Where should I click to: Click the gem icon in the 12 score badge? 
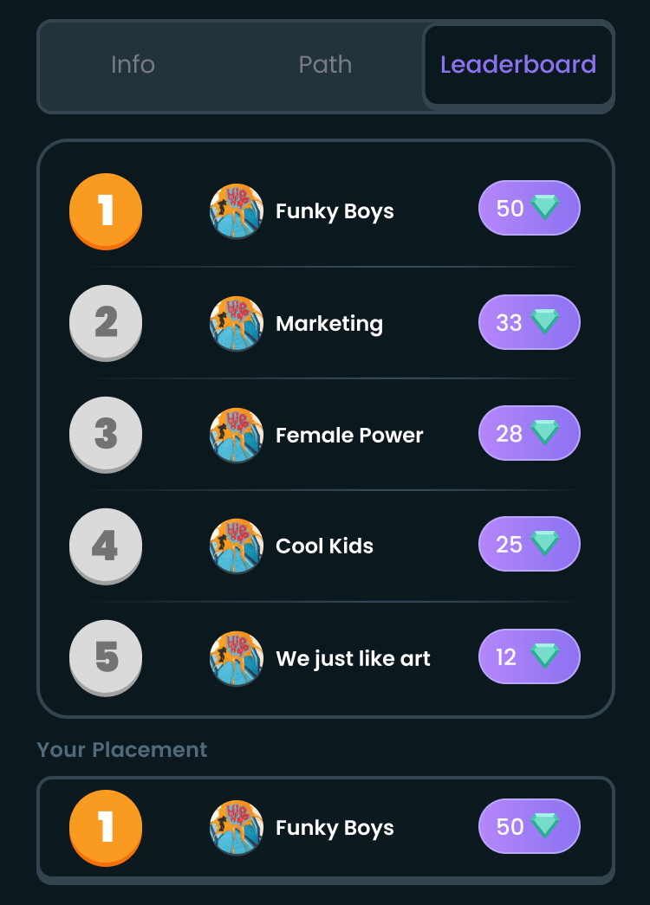pos(545,656)
